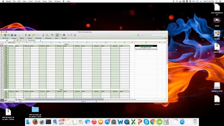Switch to the Review ribbon tab
The image size is (224, 126).
pos(64,38)
